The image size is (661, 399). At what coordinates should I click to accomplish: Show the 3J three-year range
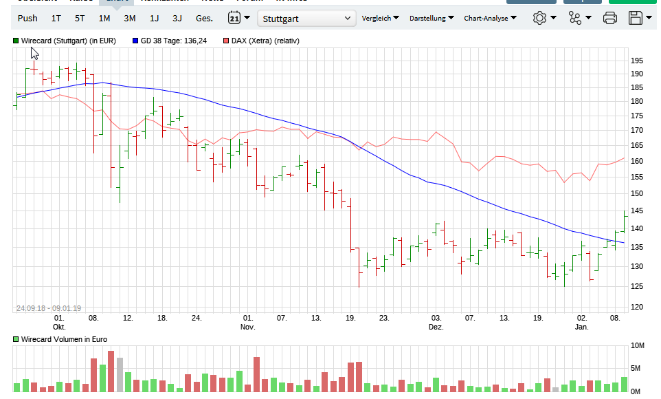tap(177, 18)
